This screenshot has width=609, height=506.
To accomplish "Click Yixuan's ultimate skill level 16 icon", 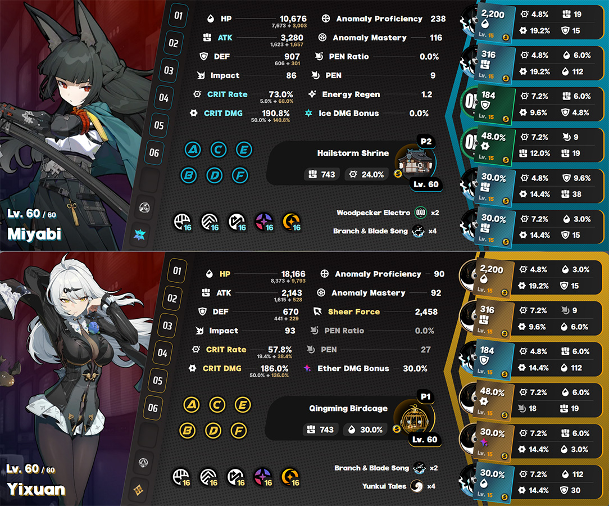I will [290, 477].
